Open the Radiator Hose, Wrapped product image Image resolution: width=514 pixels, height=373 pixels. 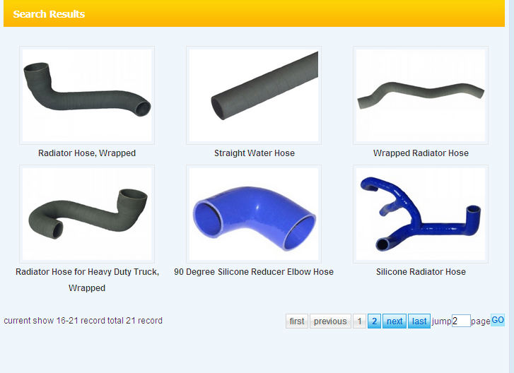point(87,95)
